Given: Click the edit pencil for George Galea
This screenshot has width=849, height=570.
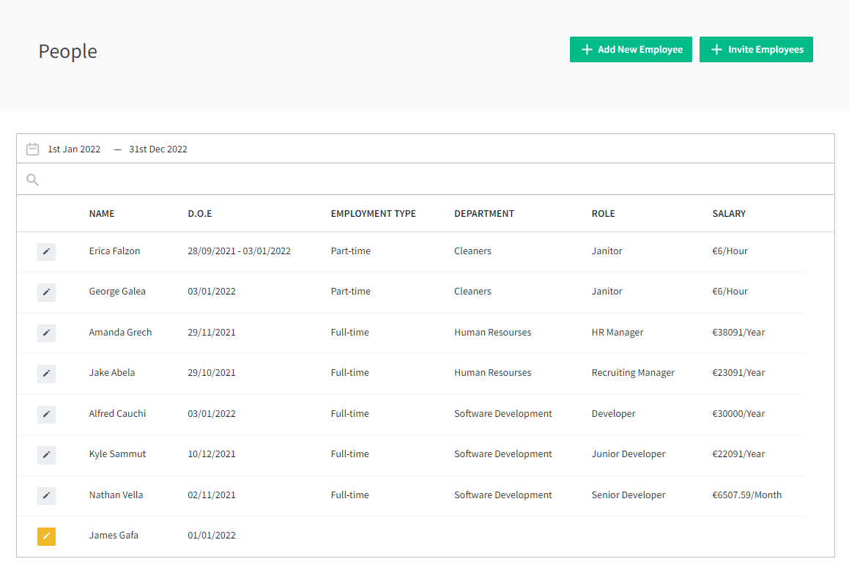Looking at the screenshot, I should pyautogui.click(x=46, y=292).
